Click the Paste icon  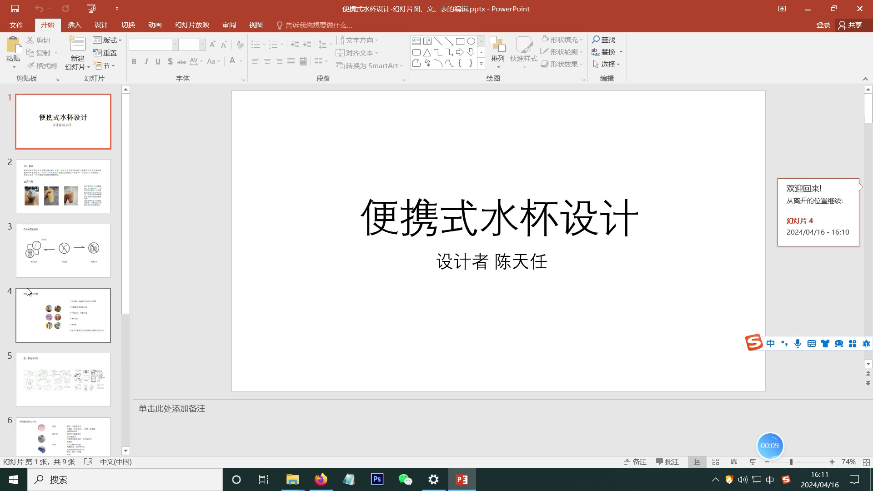[13, 45]
